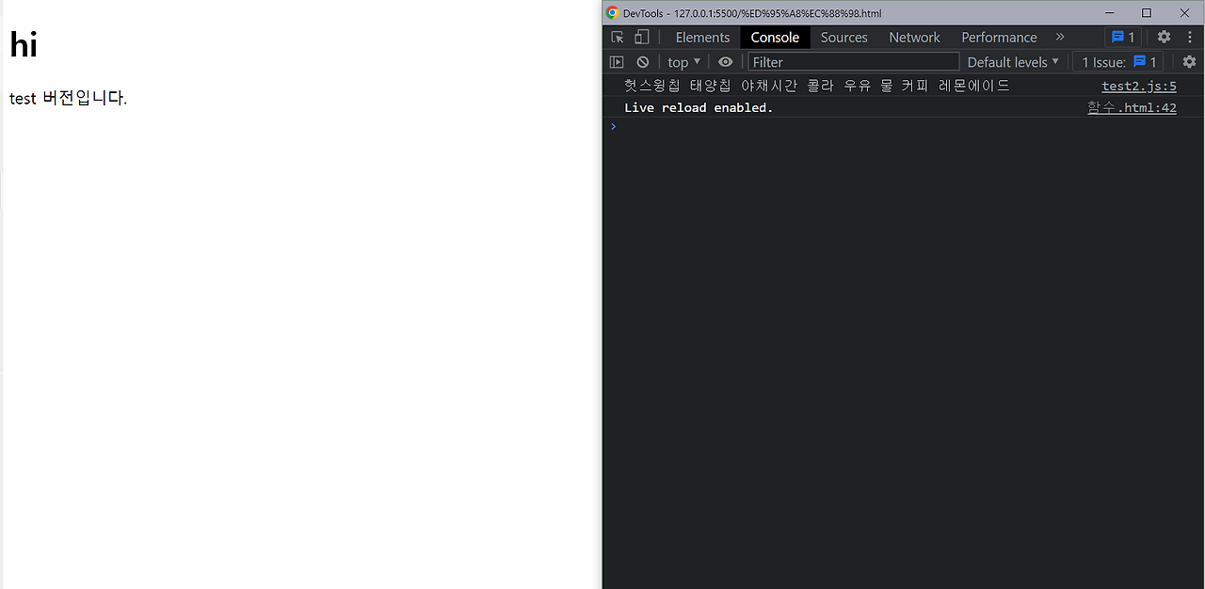The height and width of the screenshot is (589, 1205).
Task: Clear the console output
Action: [x=642, y=61]
